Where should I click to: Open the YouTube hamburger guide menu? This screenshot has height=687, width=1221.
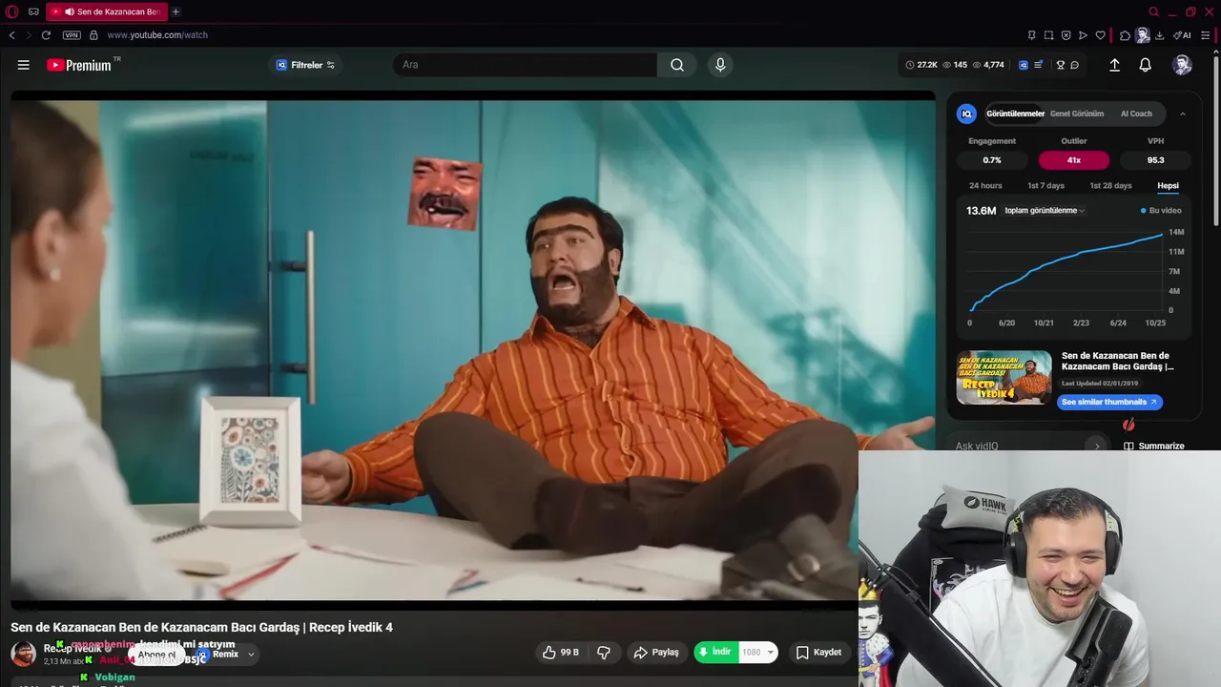[24, 65]
